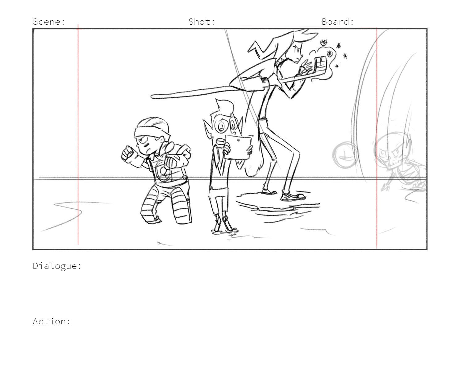Click the "Scene:" label text
The image size is (459, 365).
coord(49,22)
